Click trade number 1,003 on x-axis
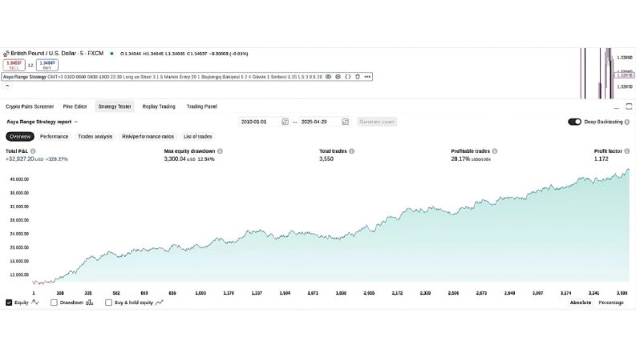This screenshot has height=357, width=636. click(201, 293)
